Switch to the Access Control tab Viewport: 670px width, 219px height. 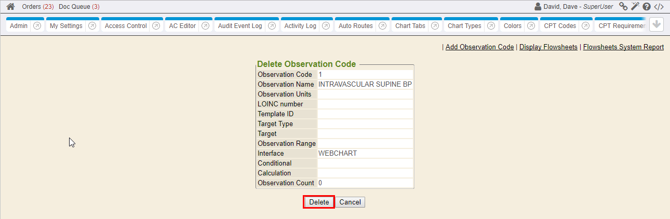coord(126,26)
